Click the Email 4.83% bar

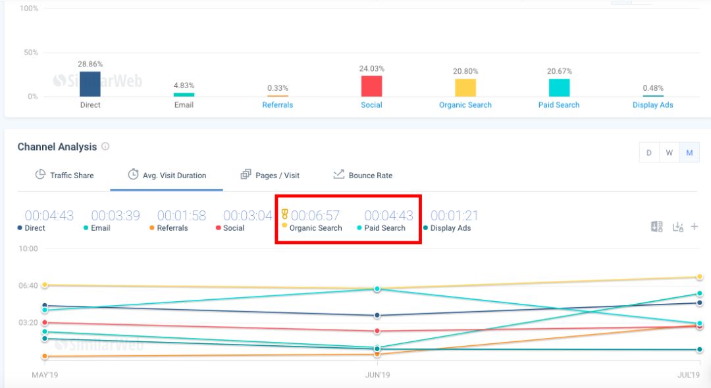(184, 95)
